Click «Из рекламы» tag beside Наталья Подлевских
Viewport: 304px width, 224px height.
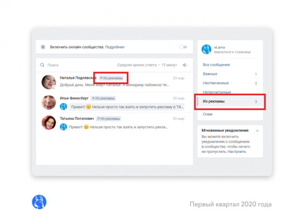click(x=111, y=78)
